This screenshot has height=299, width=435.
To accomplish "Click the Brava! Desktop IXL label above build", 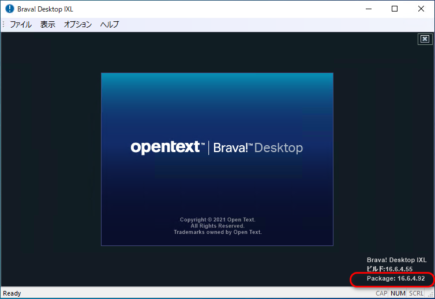I will tap(396, 260).
